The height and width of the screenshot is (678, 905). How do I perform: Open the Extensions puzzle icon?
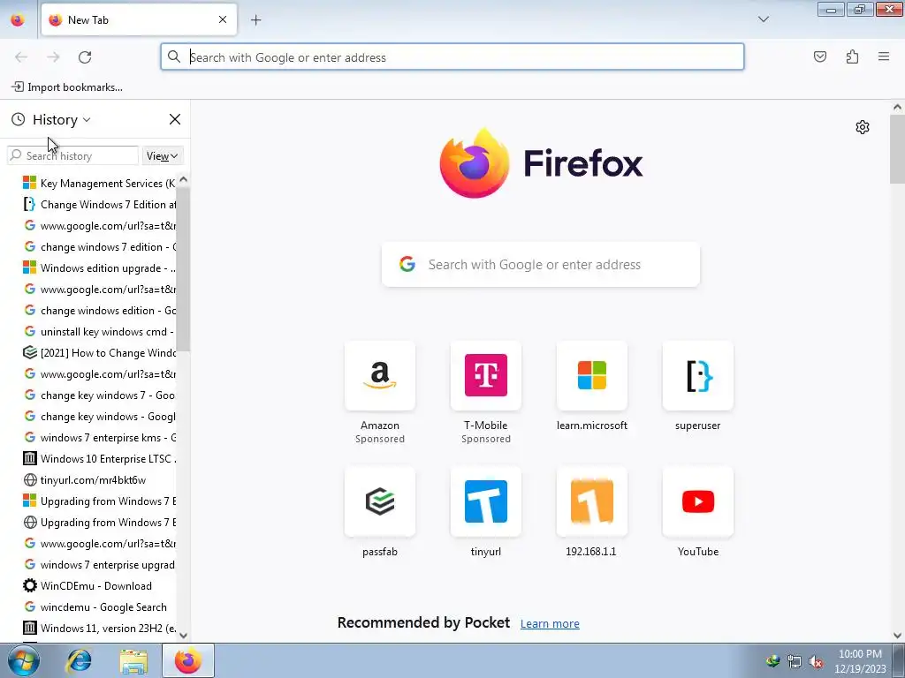(852, 56)
